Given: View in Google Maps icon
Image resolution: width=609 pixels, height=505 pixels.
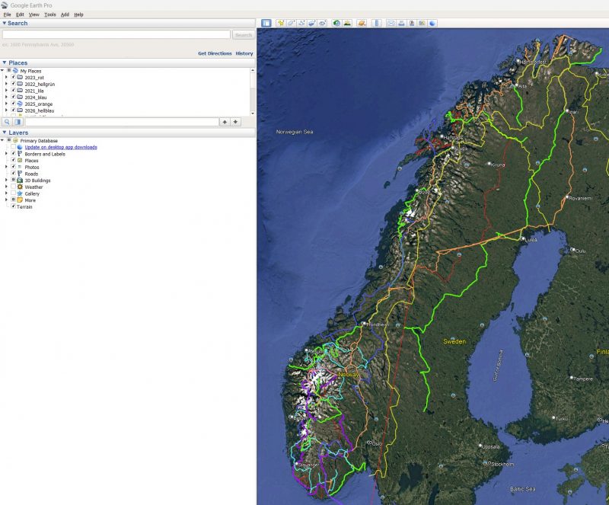Looking at the screenshot, I should pos(422,24).
